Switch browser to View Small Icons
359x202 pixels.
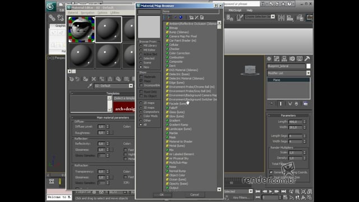tap(176, 17)
